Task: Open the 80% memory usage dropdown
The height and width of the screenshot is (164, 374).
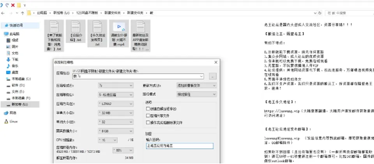Action: coord(123,150)
